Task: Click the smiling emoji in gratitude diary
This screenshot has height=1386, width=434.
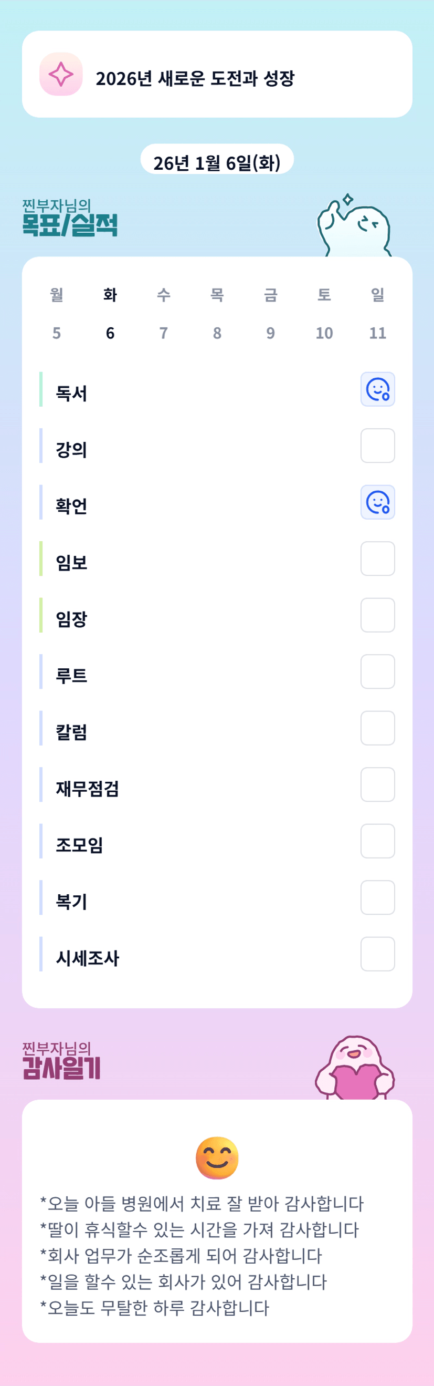Action: click(x=217, y=1157)
